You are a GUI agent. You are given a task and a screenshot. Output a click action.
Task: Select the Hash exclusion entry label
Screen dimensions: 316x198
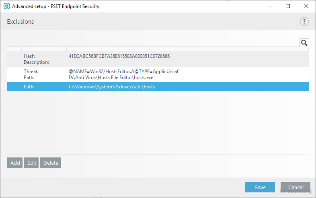click(30, 56)
